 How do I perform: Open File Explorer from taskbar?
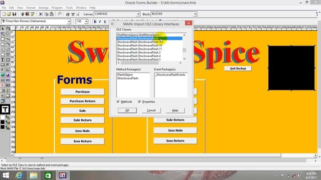[34, 175]
